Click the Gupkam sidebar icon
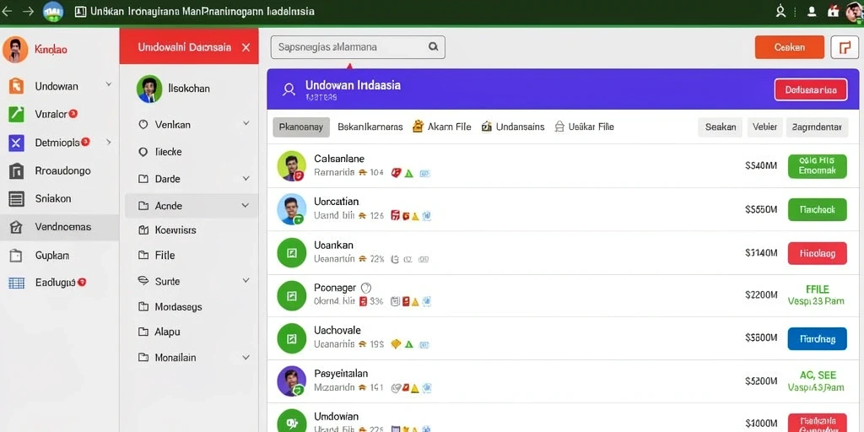 (x=16, y=256)
